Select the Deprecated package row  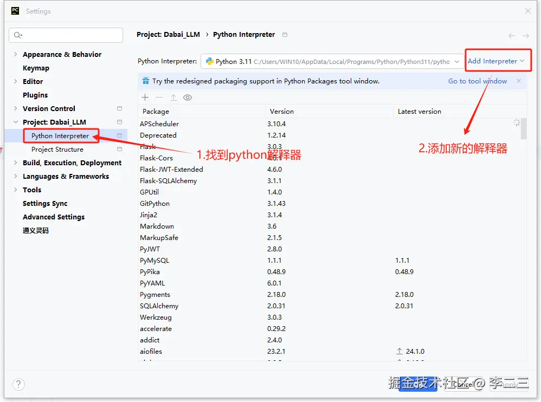coord(330,135)
